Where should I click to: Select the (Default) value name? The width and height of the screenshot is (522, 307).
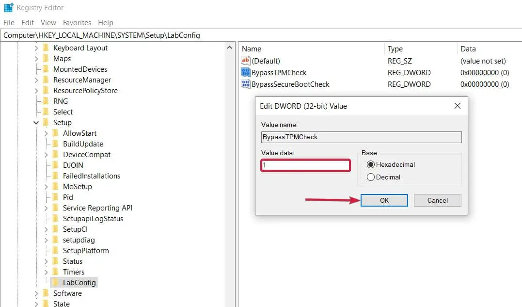tap(266, 61)
